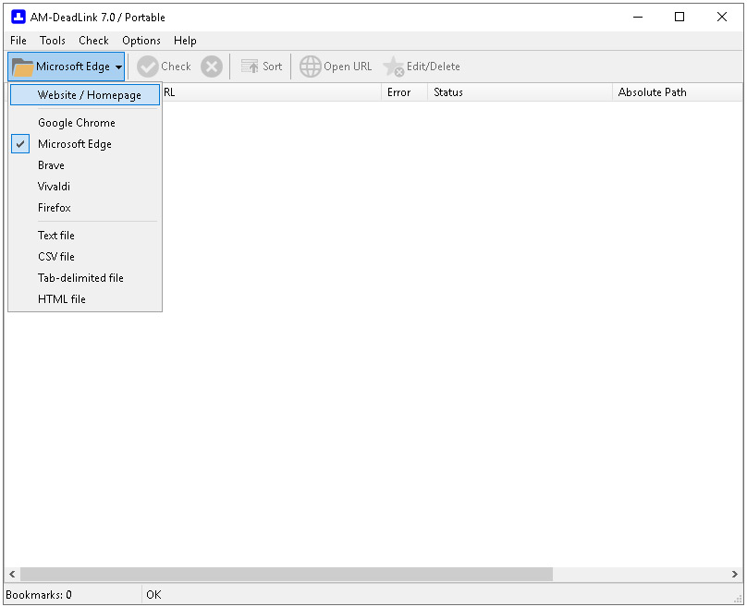Maximize the AM-DeadLink window

click(680, 18)
